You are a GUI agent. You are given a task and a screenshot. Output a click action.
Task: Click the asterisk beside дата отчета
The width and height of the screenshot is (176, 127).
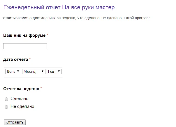coord(30,59)
